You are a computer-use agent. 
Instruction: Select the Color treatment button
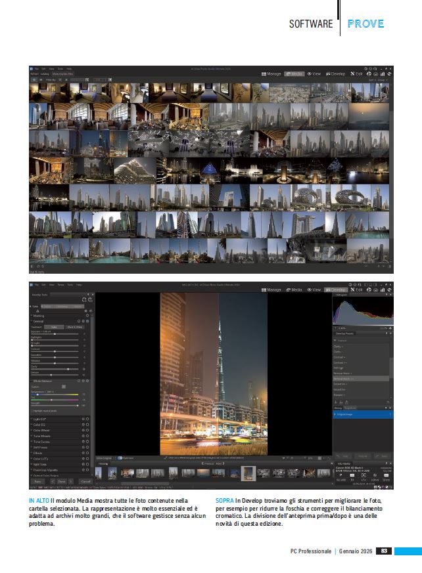tap(54, 327)
